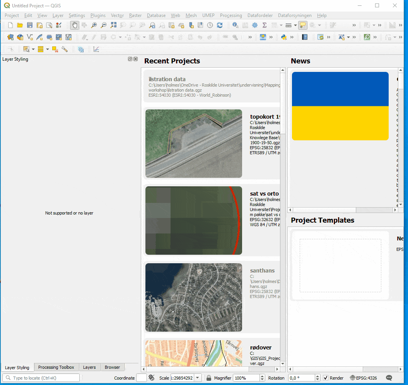
Task: Open Statistical Summary sigma icon
Action: tap(265, 25)
